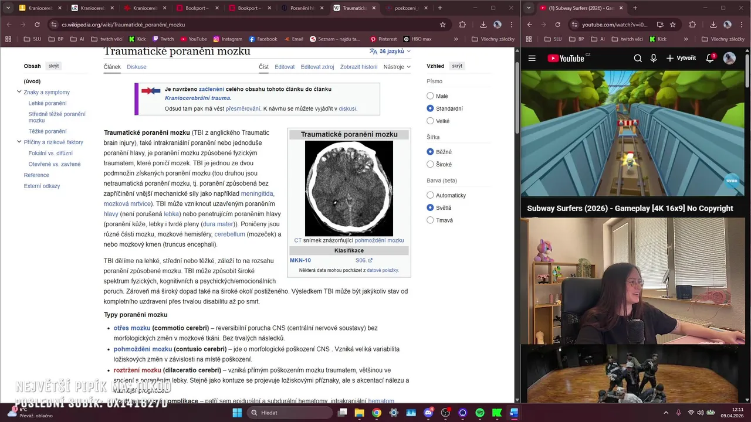
Task: Open the 36 jazyků language dropdown
Action: tap(390, 52)
